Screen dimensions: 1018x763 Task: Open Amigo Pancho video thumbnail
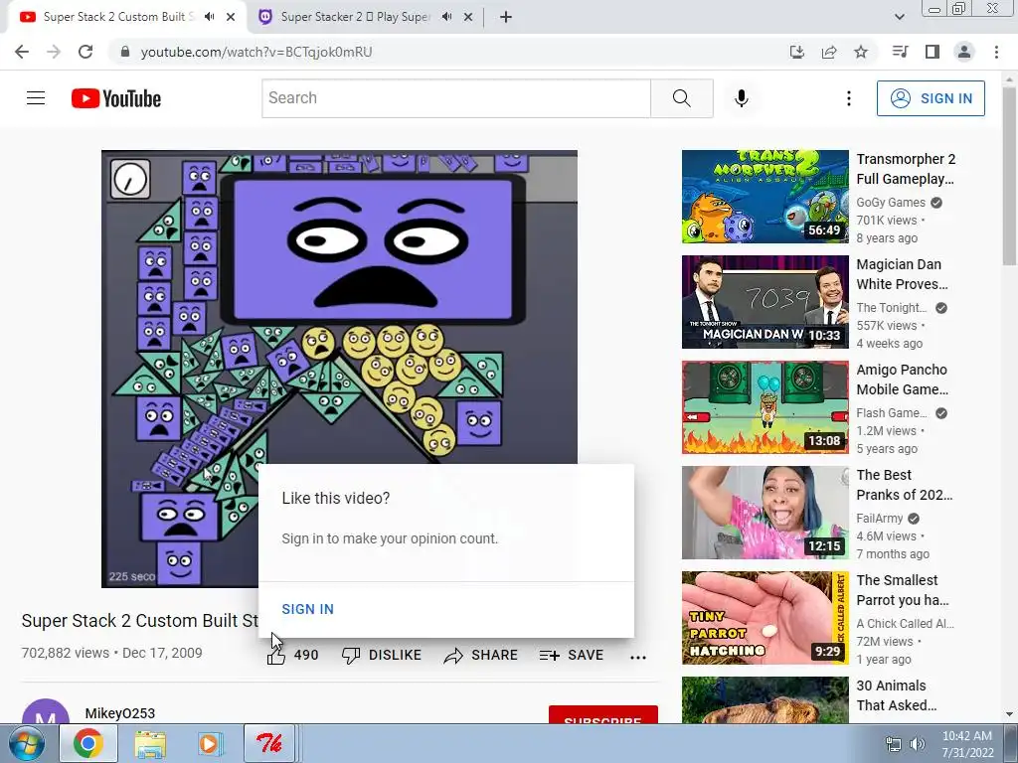(x=764, y=406)
